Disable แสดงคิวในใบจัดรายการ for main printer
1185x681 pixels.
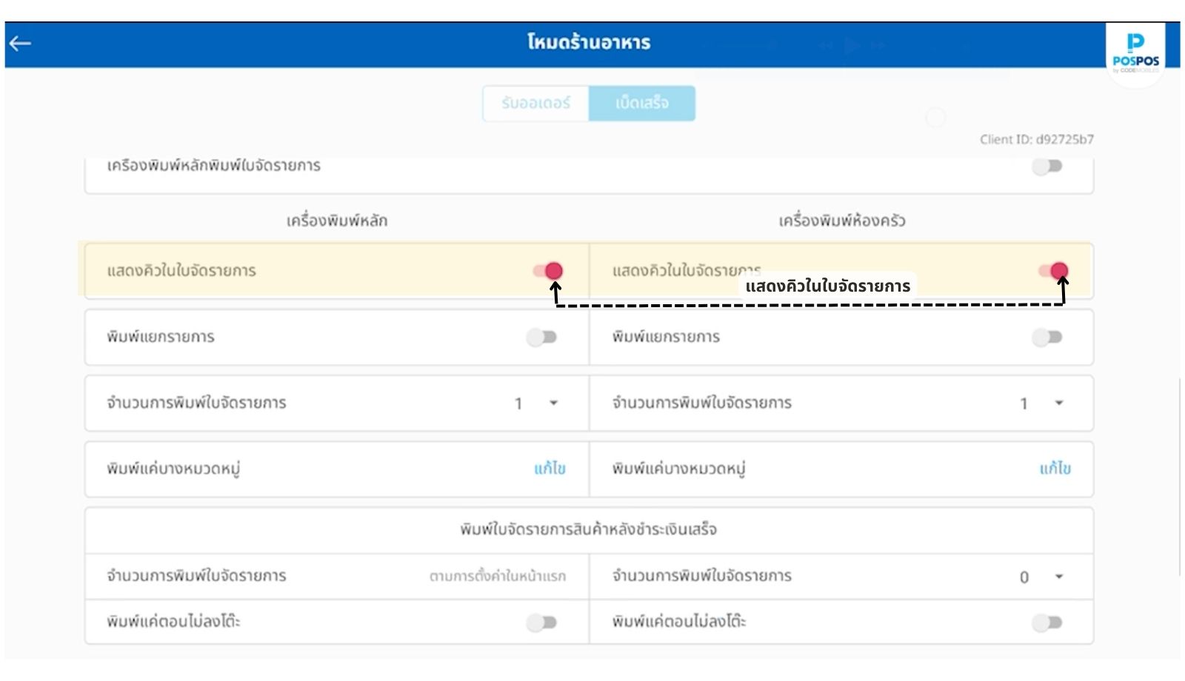[x=547, y=271]
